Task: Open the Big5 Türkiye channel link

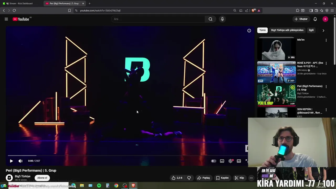Action: click(23, 176)
